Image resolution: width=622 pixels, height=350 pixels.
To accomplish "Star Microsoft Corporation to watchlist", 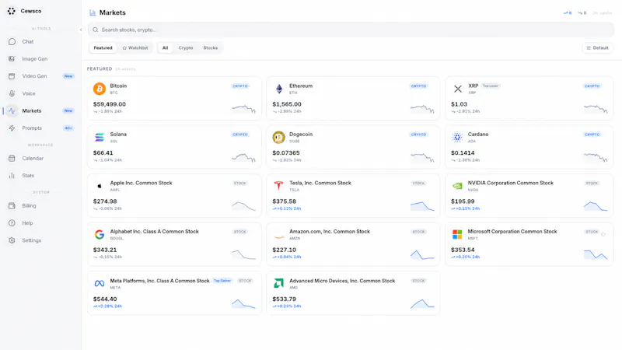I will [603, 234].
